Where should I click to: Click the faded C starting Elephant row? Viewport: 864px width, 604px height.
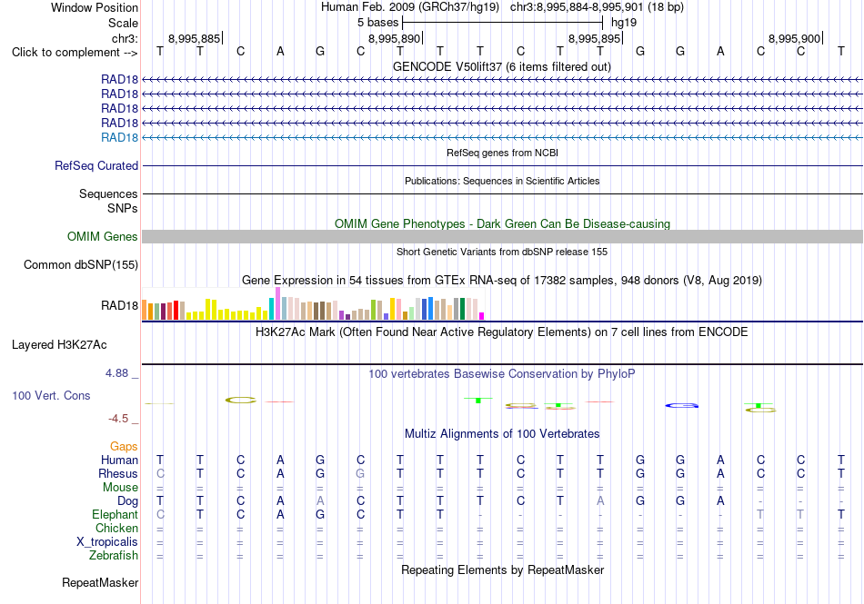pos(160,515)
